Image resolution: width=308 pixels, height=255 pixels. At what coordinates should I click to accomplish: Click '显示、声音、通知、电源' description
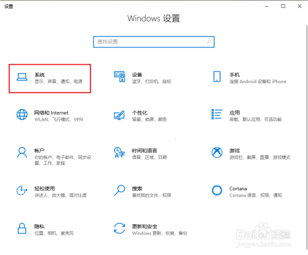(59, 81)
